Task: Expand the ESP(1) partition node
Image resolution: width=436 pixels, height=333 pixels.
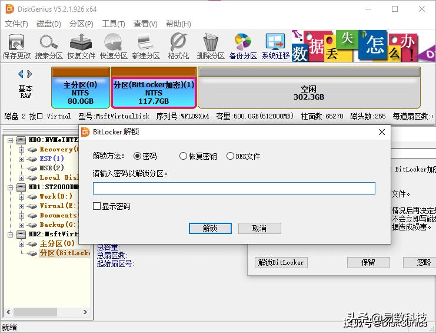Action: [21, 159]
